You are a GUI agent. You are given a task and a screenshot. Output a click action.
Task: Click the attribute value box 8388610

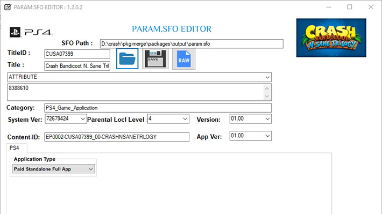(136, 92)
